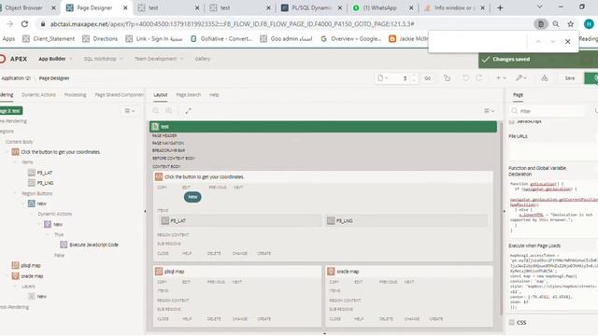Switch to the WhatsApp browser tab
The width and height of the screenshot is (598, 336).
tap(382, 7)
